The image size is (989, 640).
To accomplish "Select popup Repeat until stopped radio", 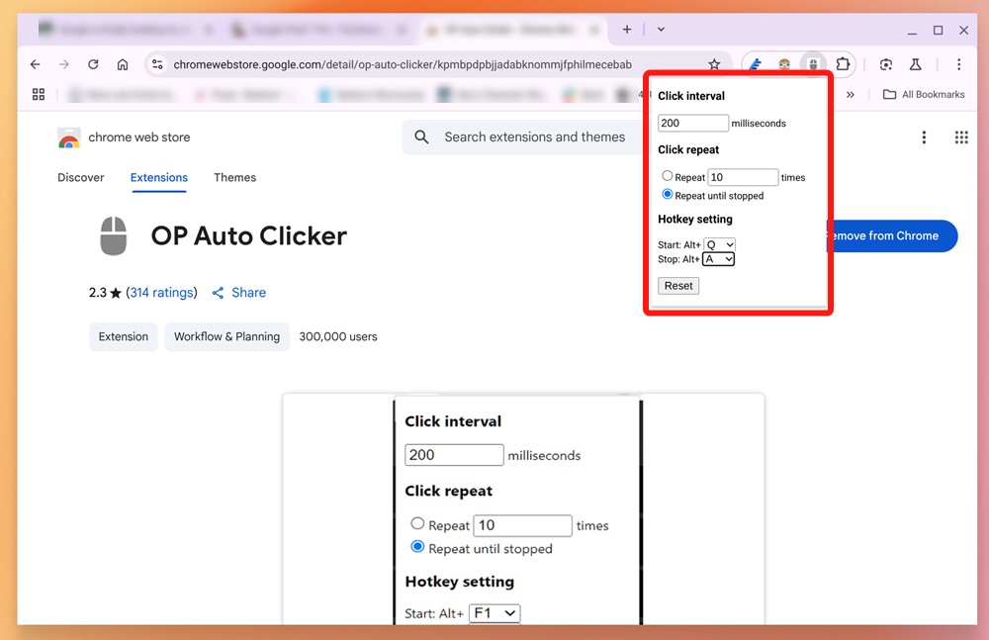I will click(x=667, y=194).
